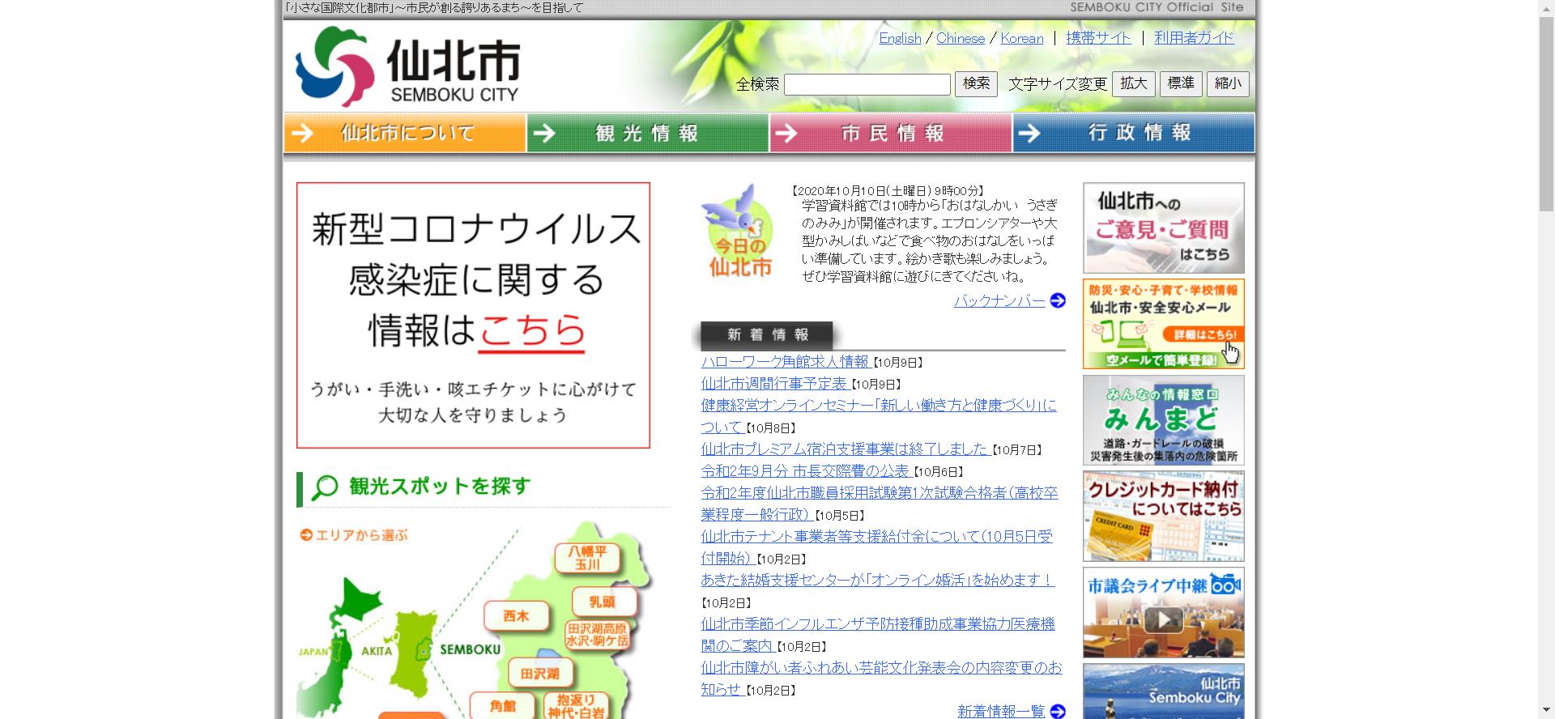Viewport: 1555px width, 719px height.
Task: Open the 利用者ガイド link
Action: tap(1194, 38)
